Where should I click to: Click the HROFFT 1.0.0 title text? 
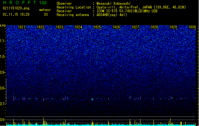[25, 3]
